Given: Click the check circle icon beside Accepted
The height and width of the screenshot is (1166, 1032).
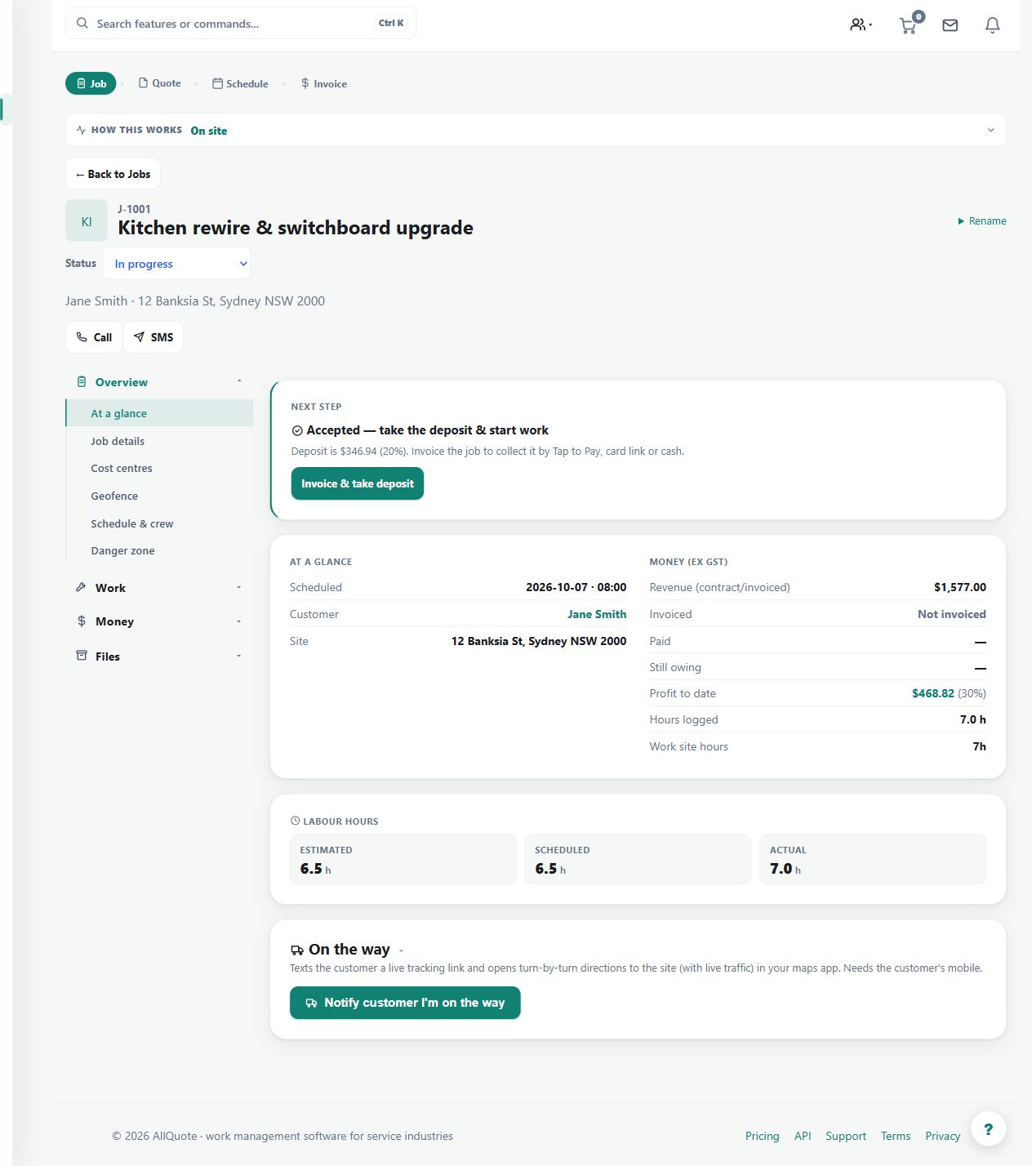Looking at the screenshot, I should (297, 430).
